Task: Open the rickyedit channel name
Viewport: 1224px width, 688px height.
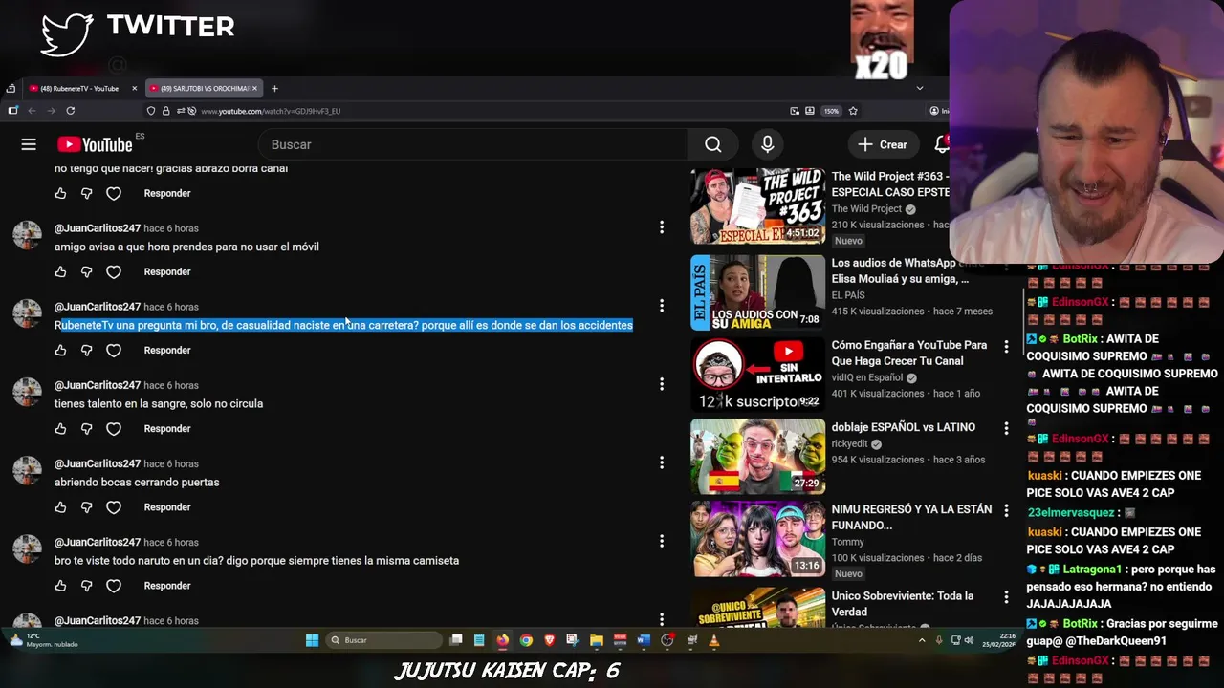Action: tap(849, 443)
